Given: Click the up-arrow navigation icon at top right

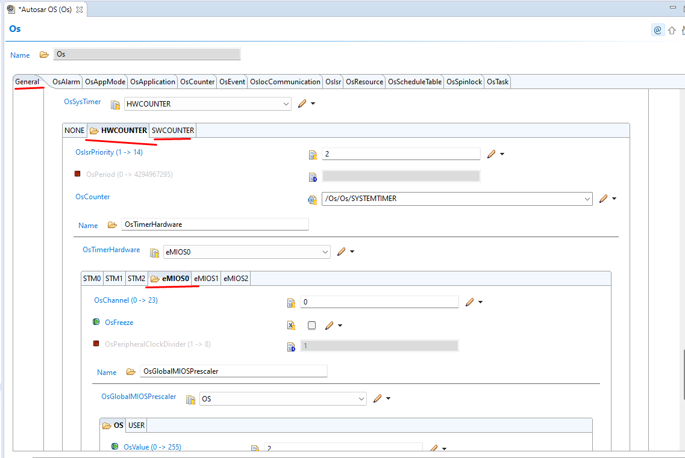Looking at the screenshot, I should [671, 29].
